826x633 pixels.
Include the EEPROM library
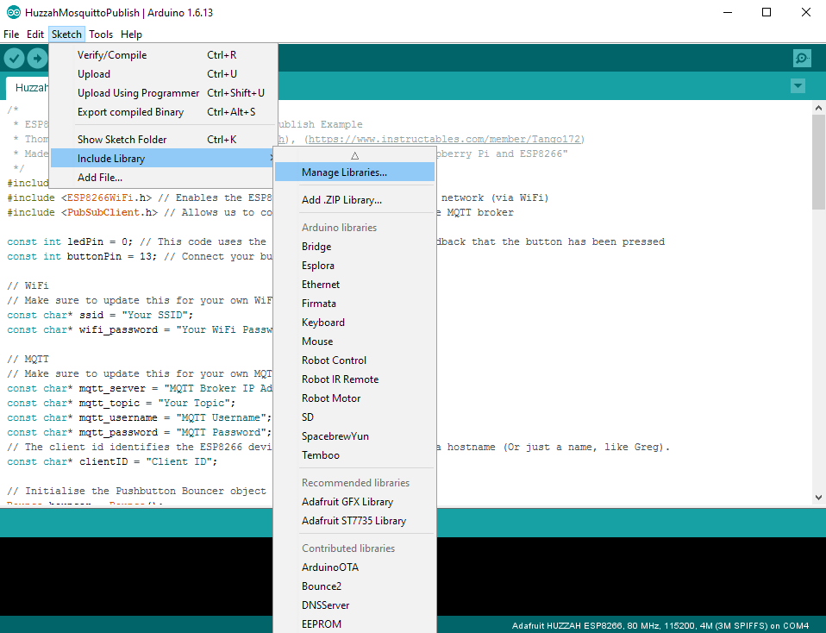tap(322, 624)
